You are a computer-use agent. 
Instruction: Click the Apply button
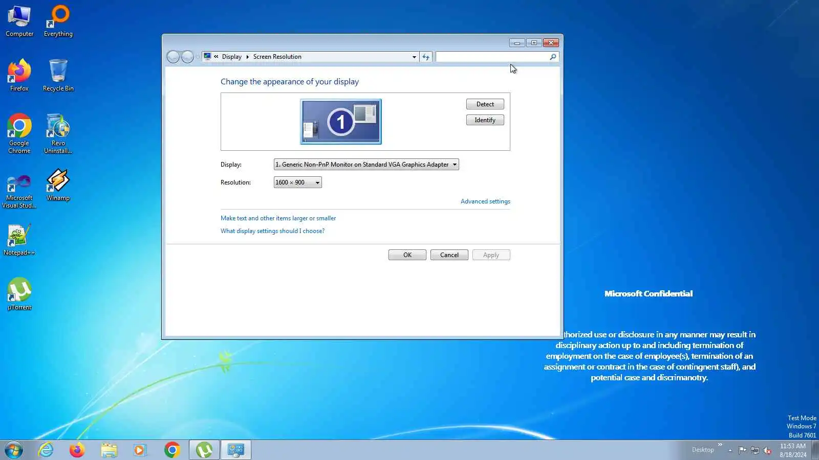point(491,255)
